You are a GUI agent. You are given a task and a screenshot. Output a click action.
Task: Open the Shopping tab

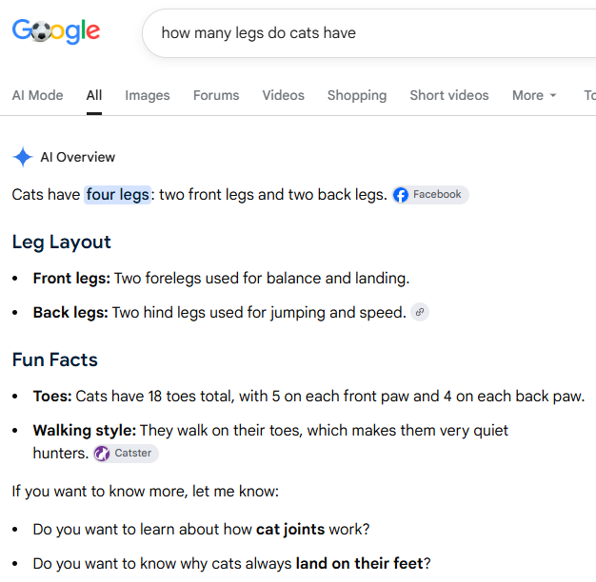(357, 95)
